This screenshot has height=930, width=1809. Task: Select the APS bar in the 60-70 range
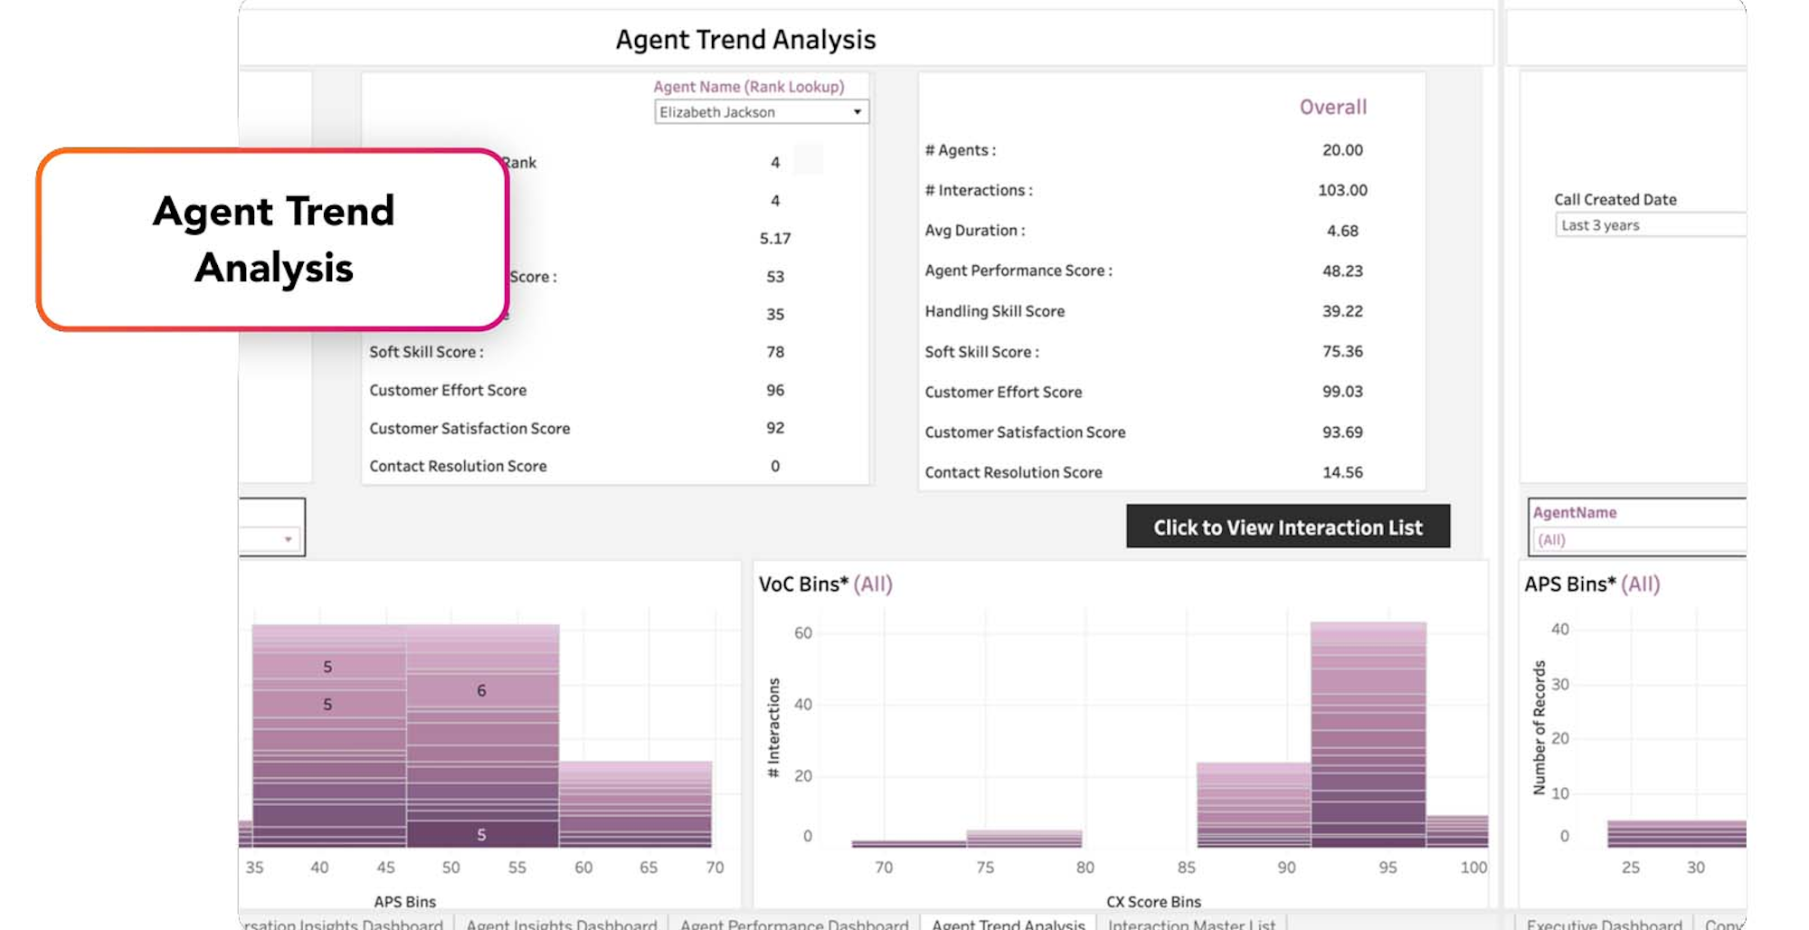pos(635,803)
